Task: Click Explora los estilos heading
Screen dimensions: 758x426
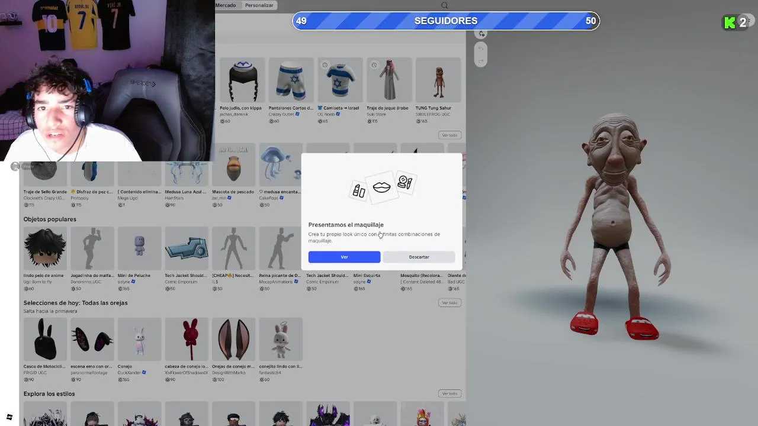Action: [49, 393]
